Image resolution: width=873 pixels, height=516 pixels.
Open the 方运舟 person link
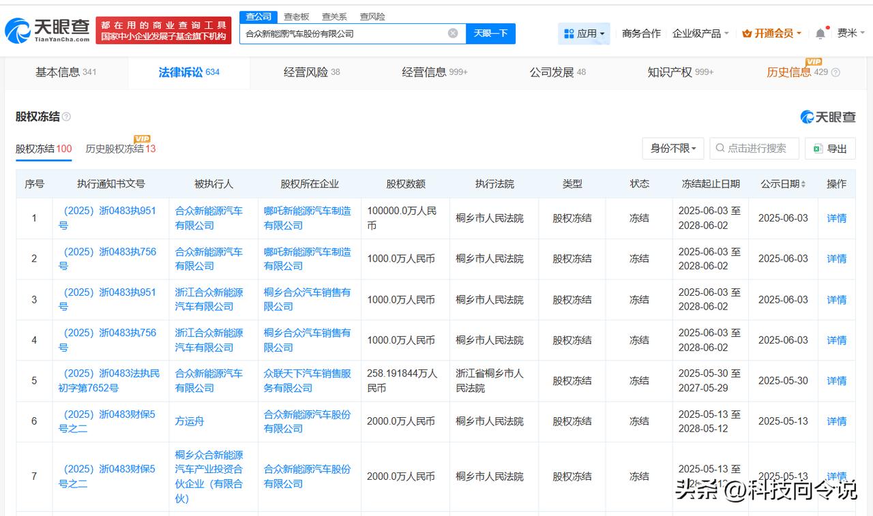(190, 421)
